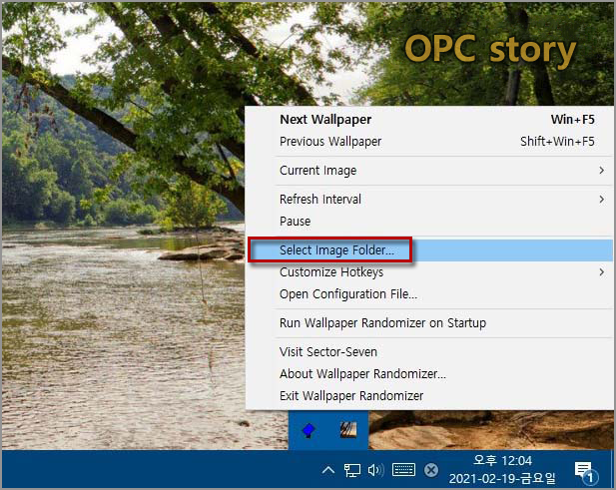Expand the Refresh Interval chevron
The image size is (616, 490).
pyautogui.click(x=601, y=199)
